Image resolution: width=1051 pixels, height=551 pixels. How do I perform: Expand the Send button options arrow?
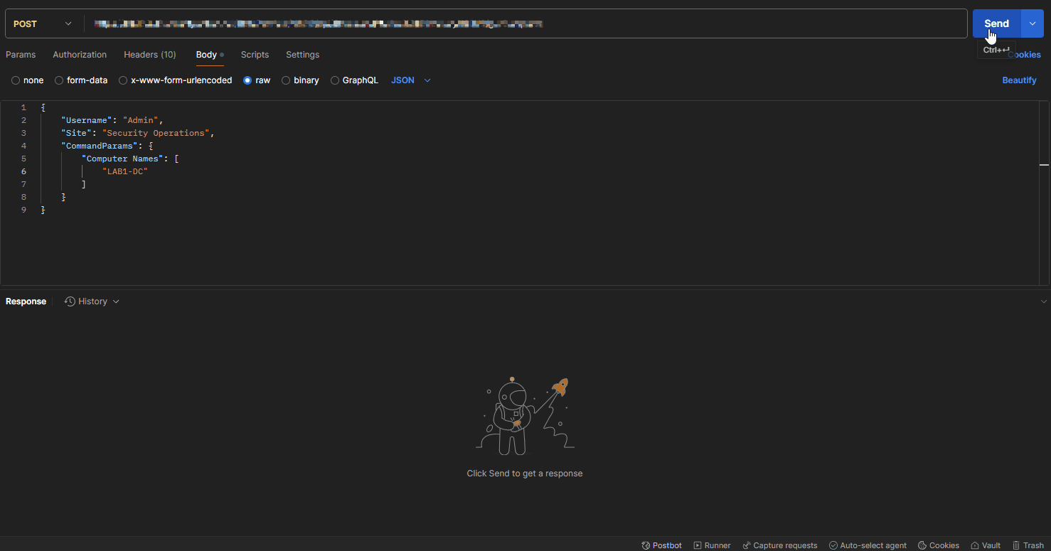[x=1032, y=23]
